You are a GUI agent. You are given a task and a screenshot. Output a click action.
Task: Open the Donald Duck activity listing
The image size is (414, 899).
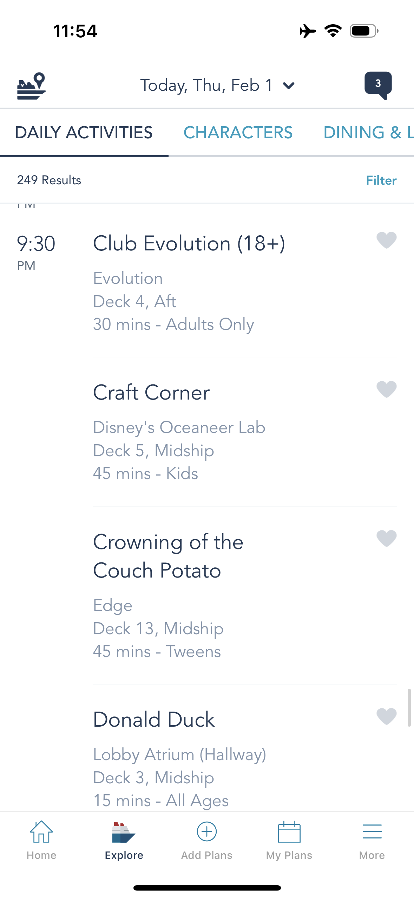pyautogui.click(x=154, y=720)
